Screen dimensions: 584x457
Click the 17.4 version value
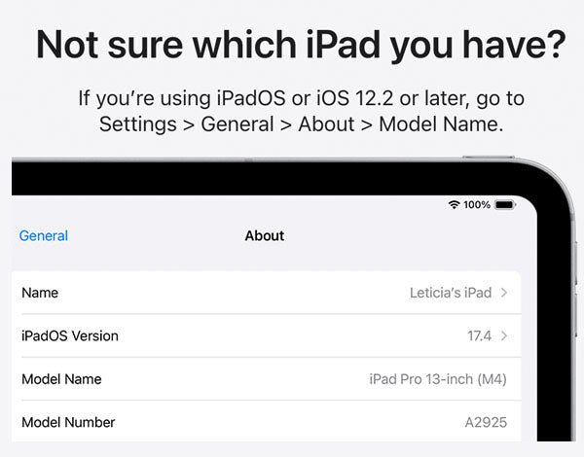coord(480,336)
